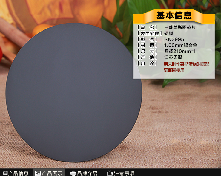
Task: Select the surface treatment value 硬膜
Action: 169,33
